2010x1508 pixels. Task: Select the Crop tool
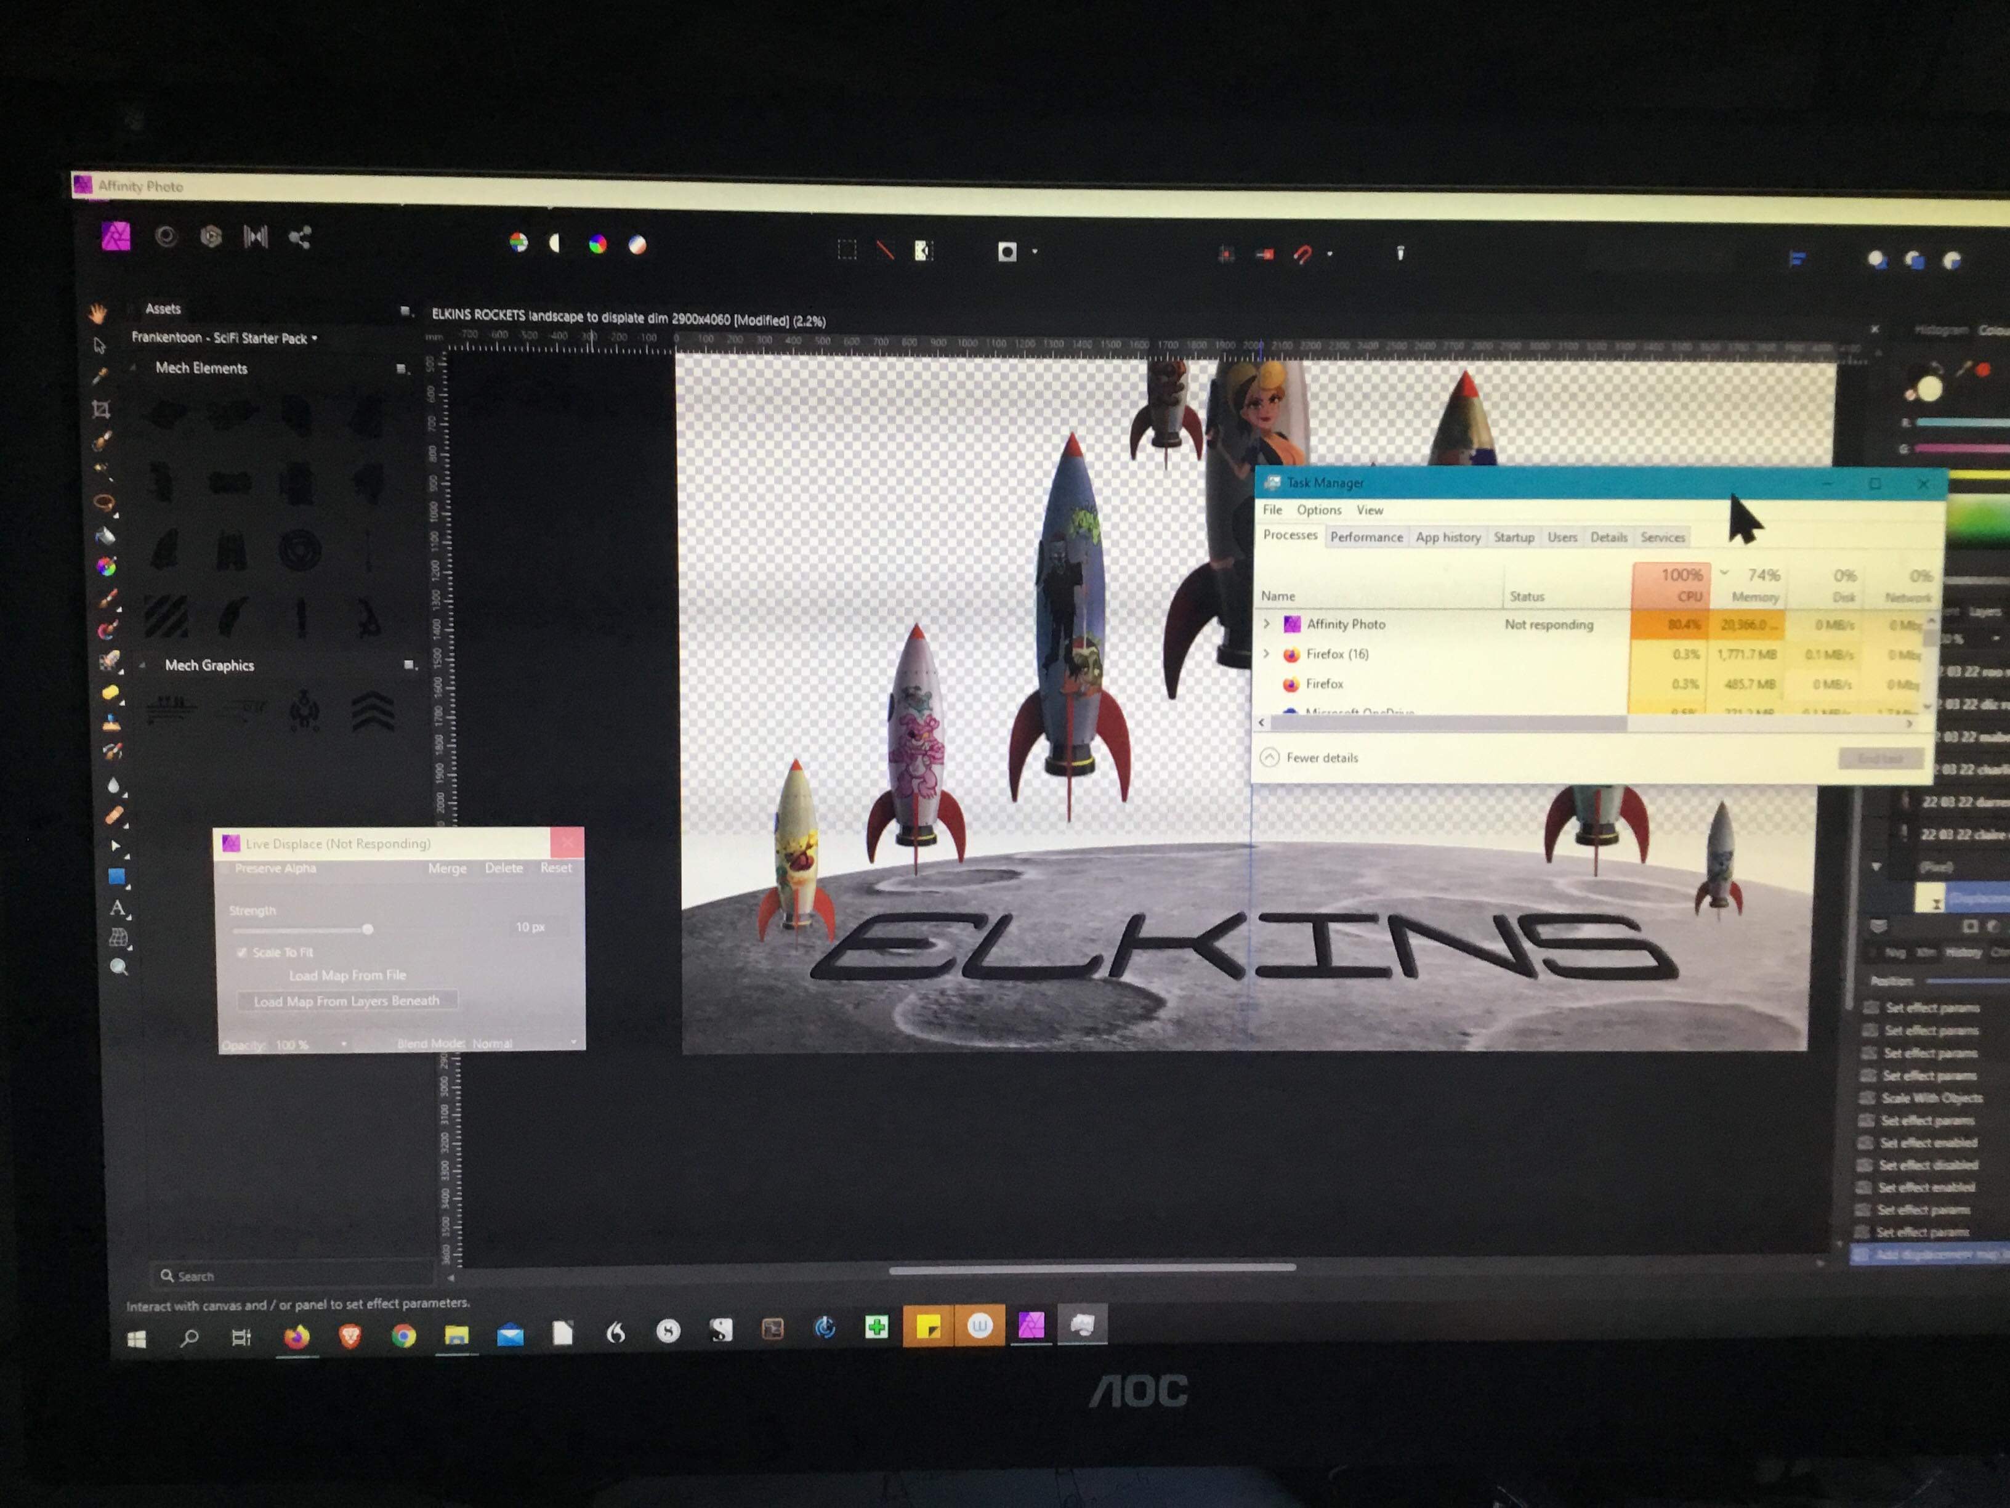(x=101, y=409)
